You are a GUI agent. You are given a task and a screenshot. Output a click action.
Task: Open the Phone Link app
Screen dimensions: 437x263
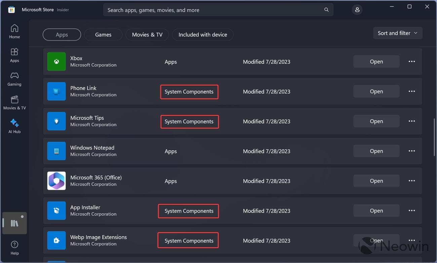click(x=376, y=91)
